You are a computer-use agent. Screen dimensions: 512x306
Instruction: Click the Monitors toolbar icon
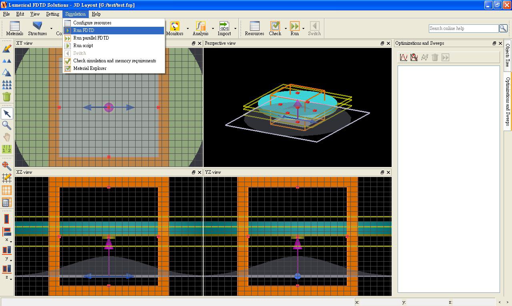pyautogui.click(x=175, y=28)
